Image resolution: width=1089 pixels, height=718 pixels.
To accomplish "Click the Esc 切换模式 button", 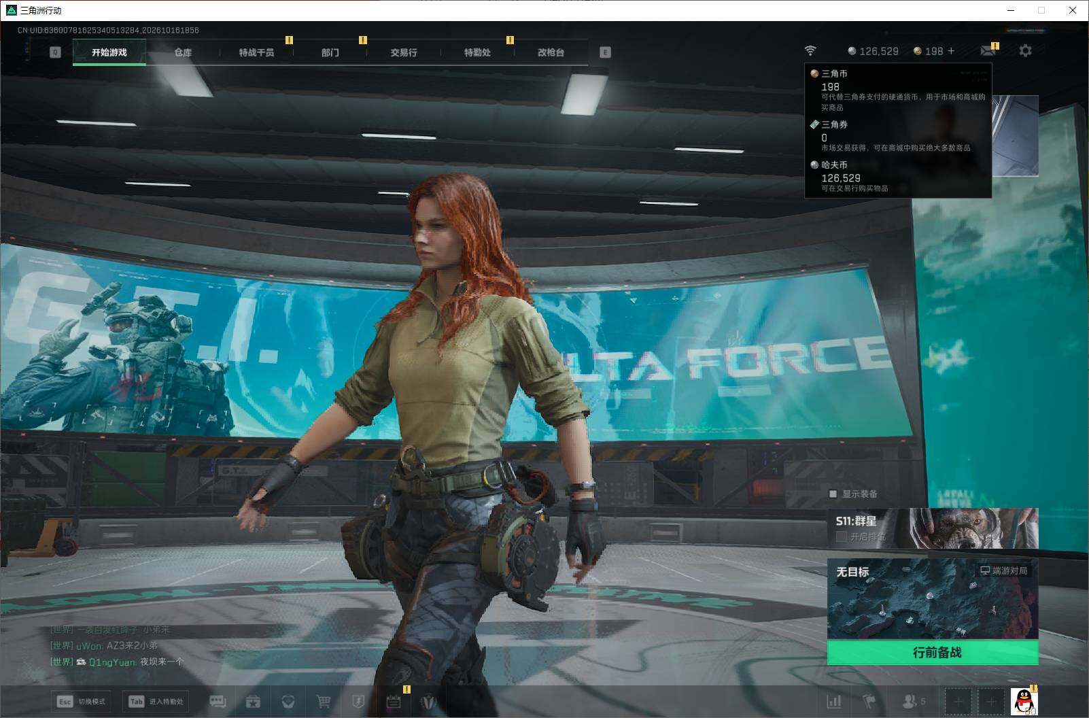I will click(x=81, y=701).
